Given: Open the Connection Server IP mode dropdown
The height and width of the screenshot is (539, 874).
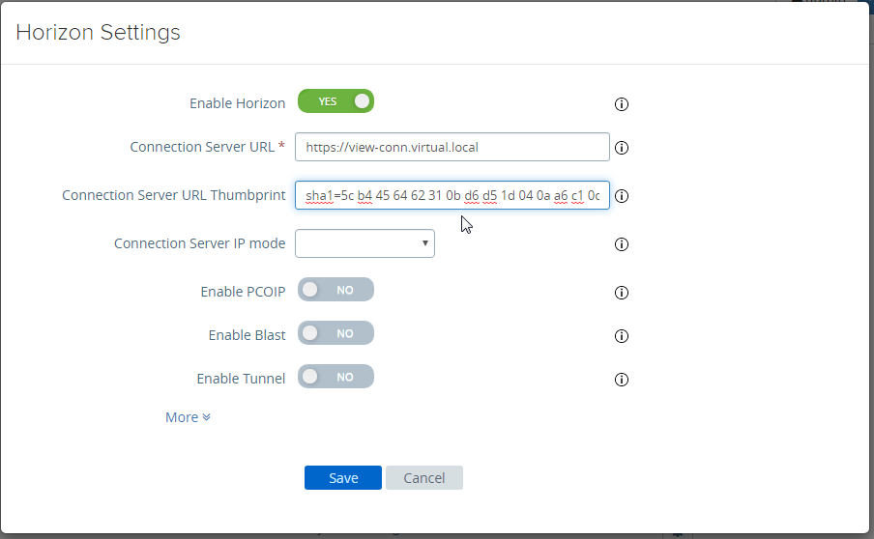Looking at the screenshot, I should (364, 243).
